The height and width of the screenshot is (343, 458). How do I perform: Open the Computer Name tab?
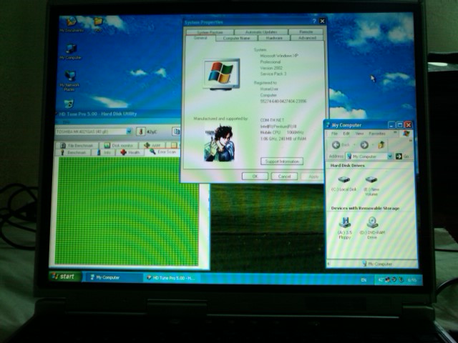[236, 38]
